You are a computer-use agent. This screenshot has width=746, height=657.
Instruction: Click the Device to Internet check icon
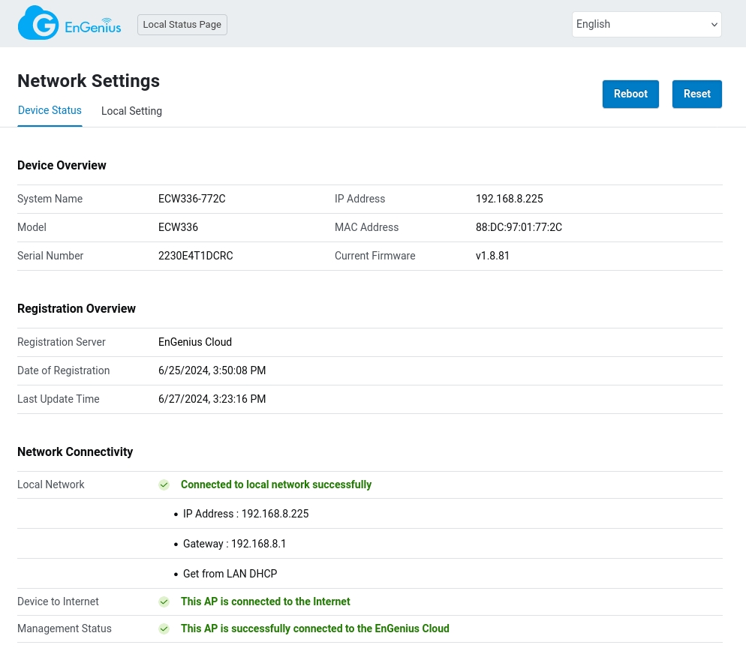(x=164, y=602)
